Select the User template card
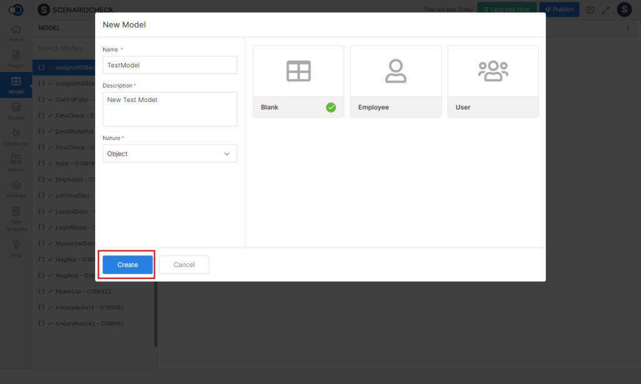This screenshot has width=641, height=384. [493, 81]
